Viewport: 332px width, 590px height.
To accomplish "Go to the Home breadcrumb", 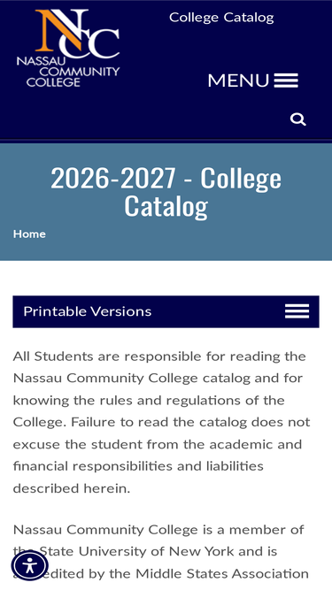I will point(29,234).
